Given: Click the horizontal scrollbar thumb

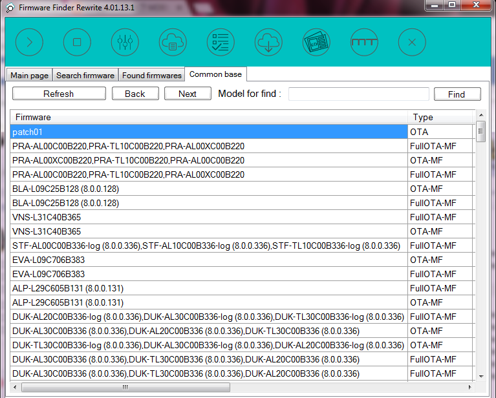Looking at the screenshot, I should (x=125, y=387).
